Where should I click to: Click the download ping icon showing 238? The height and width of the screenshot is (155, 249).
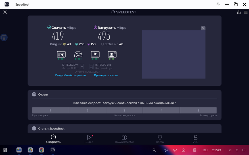pos(76,44)
